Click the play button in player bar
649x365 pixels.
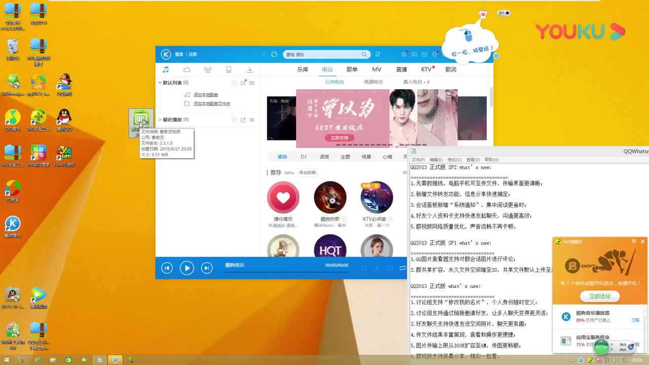[187, 268]
